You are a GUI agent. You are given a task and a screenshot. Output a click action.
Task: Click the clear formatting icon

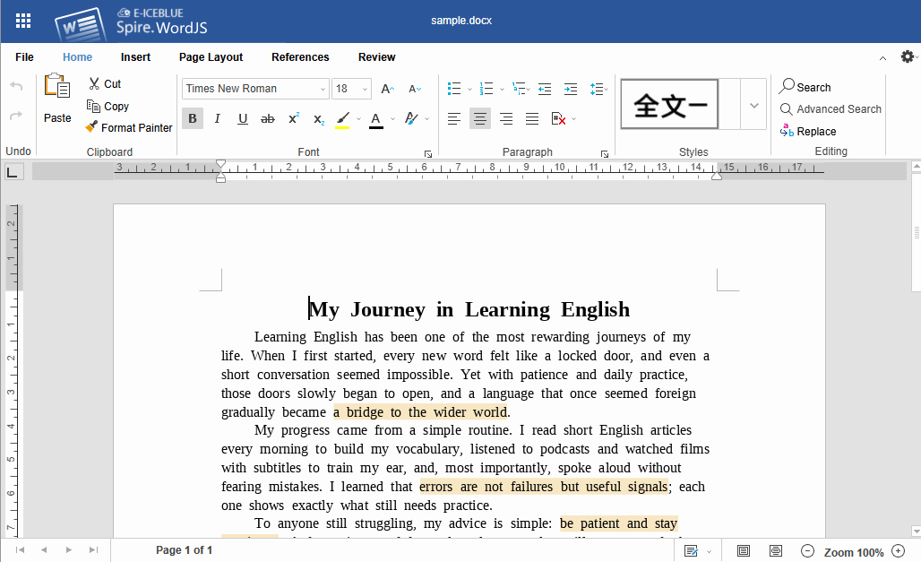[x=412, y=118]
